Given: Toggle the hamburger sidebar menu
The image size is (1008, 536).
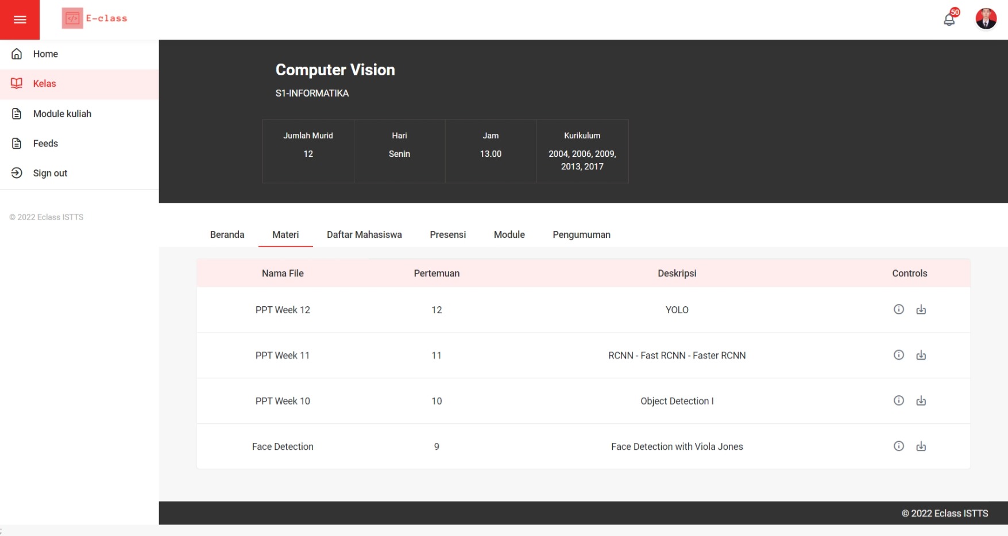Looking at the screenshot, I should point(20,20).
